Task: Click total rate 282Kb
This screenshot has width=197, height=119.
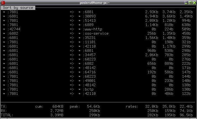Action: click(153, 115)
